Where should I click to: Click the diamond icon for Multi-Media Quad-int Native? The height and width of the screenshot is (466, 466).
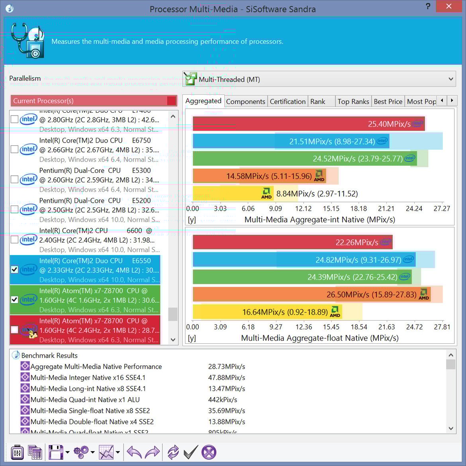pos(25,399)
